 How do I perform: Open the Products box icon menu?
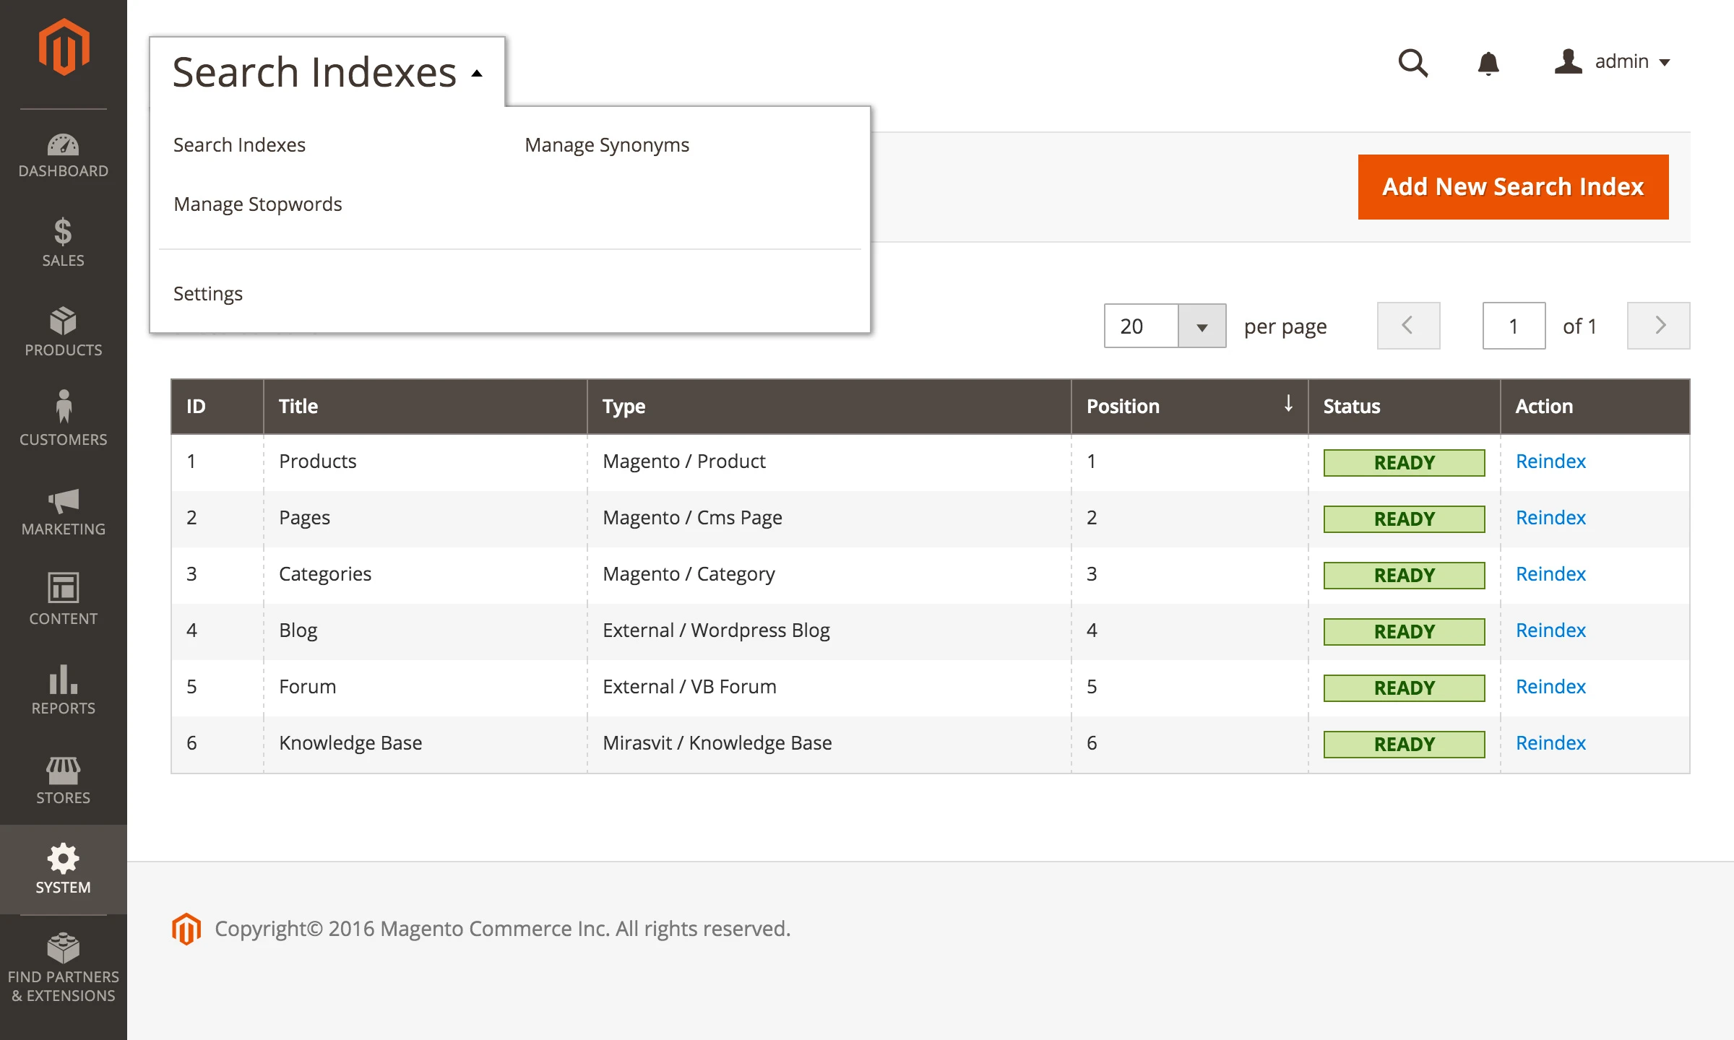click(x=64, y=331)
